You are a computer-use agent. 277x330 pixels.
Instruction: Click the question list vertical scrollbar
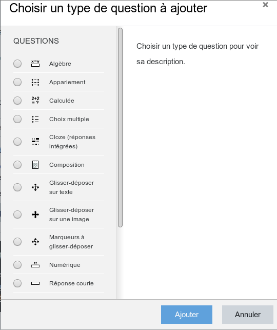[121, 128]
